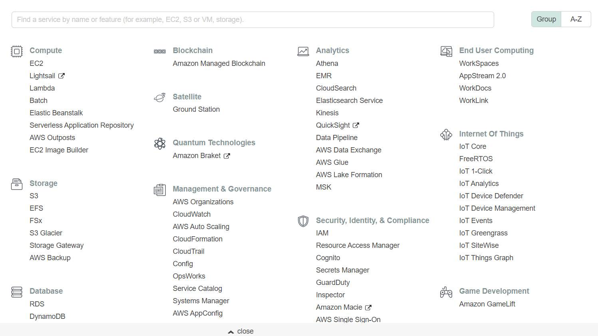Screen dimensions: 598x336
Task: Open AWS Organizations
Action: 203,202
